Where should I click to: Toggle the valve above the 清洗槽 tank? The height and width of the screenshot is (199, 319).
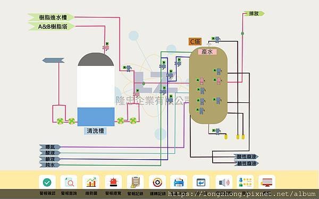tap(106, 47)
